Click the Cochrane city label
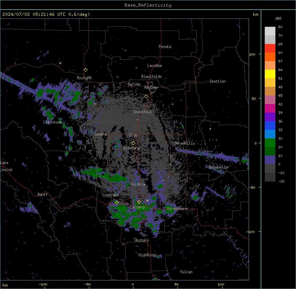Image resolution: width=296 pixels, height=289 pixels. click(x=111, y=195)
